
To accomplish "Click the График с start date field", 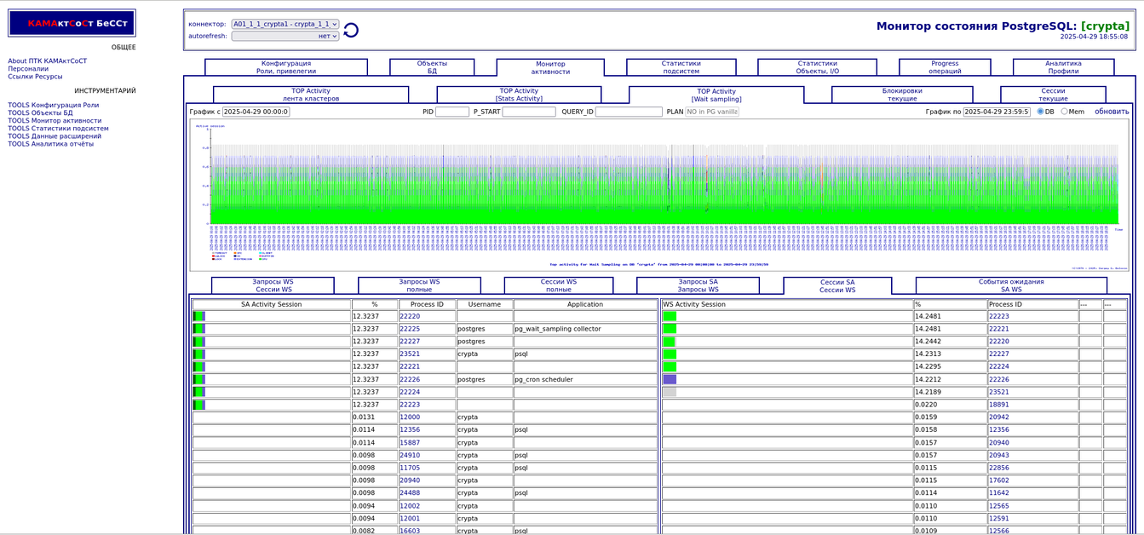I will (x=256, y=112).
